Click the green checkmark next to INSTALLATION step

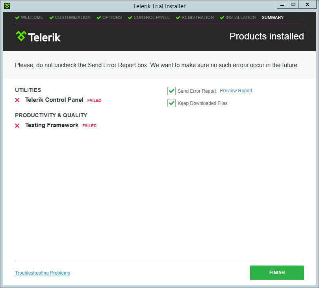click(222, 18)
